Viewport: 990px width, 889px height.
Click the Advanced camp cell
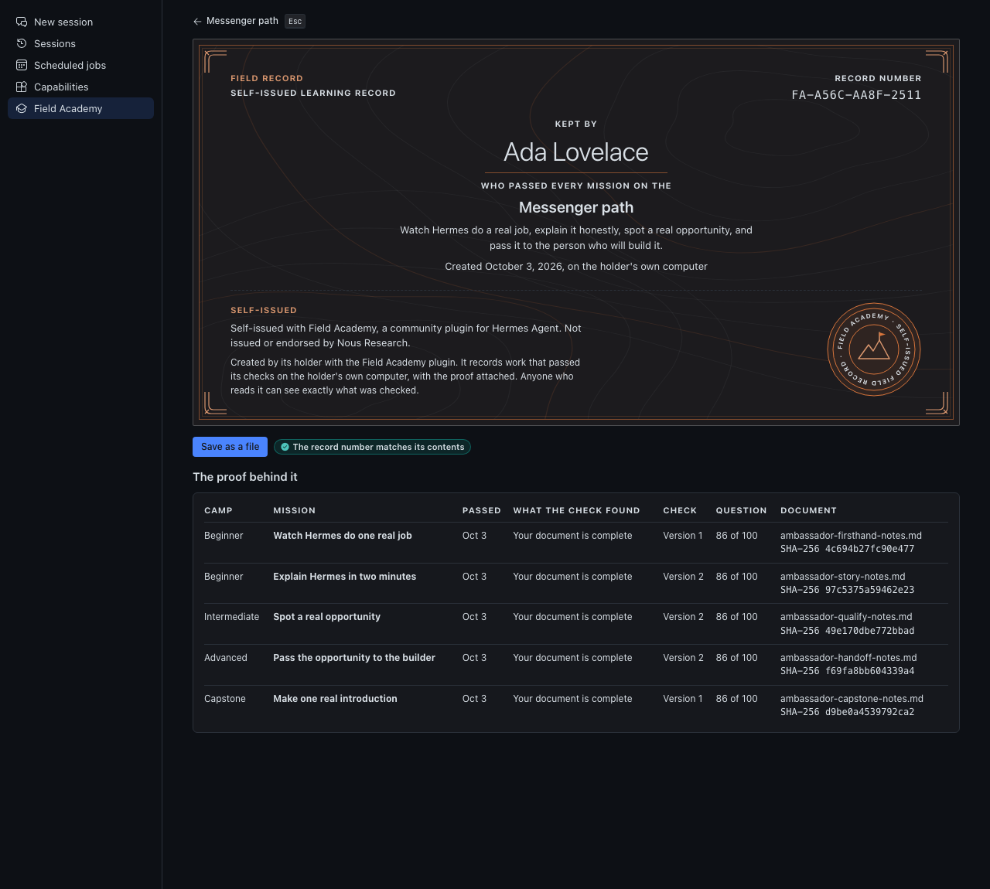click(226, 658)
